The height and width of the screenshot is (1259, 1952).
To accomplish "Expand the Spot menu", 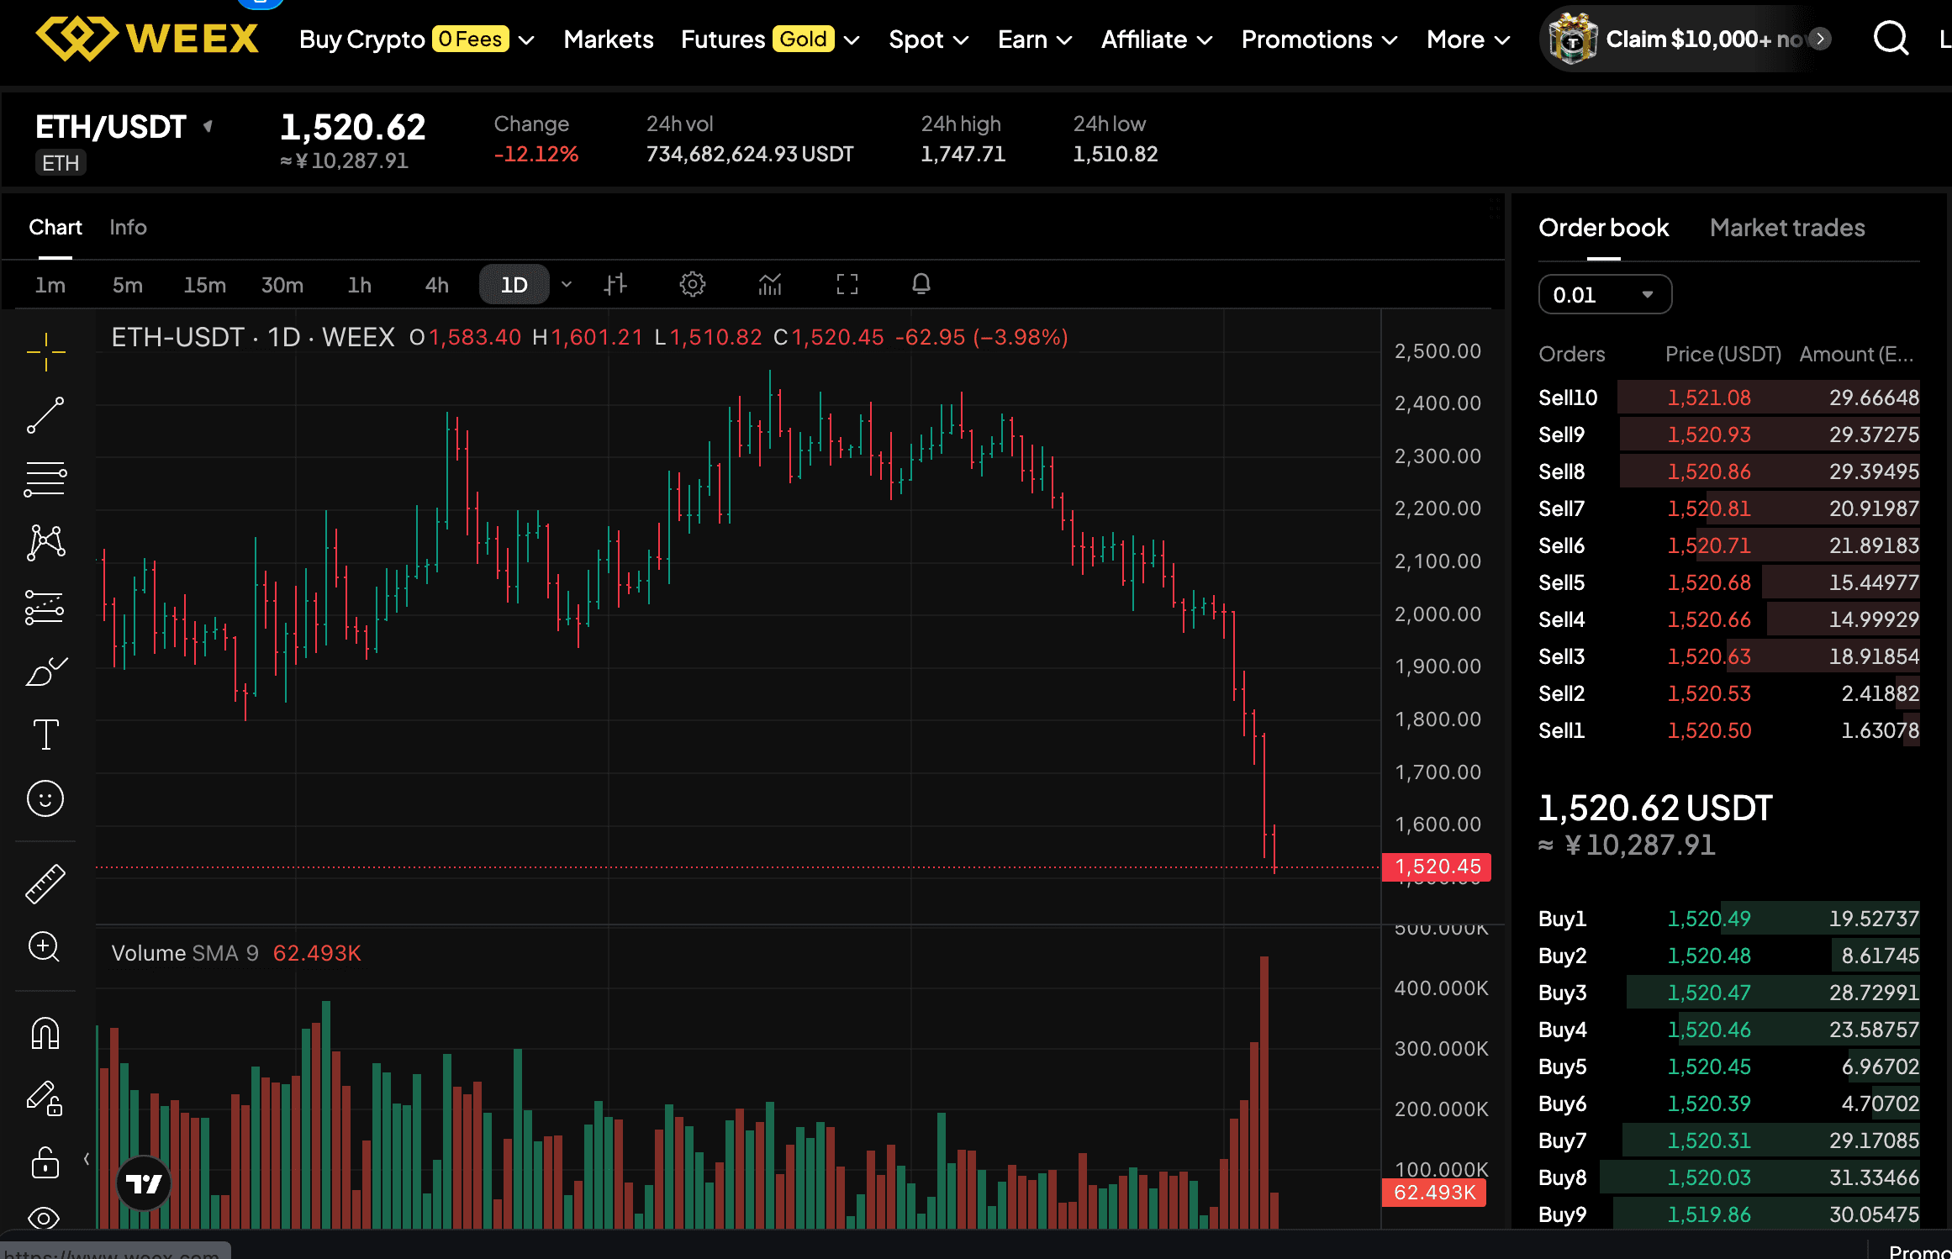I will click(929, 40).
